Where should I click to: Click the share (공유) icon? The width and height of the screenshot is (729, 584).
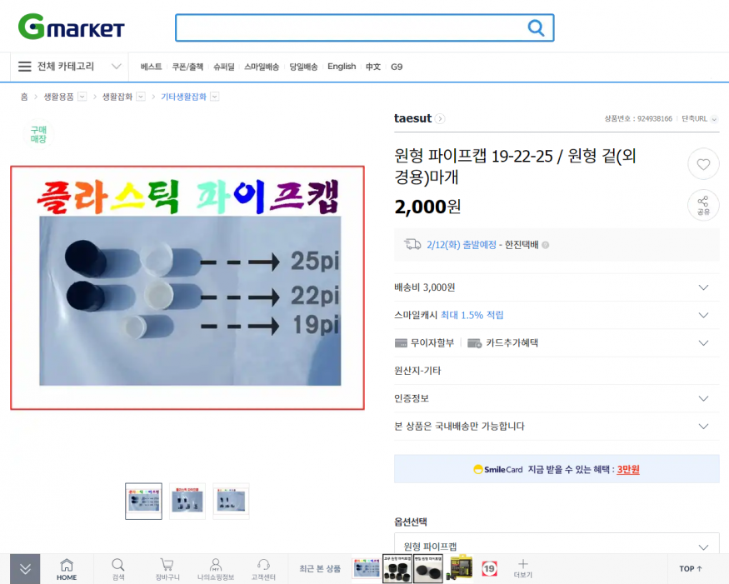[x=703, y=206]
